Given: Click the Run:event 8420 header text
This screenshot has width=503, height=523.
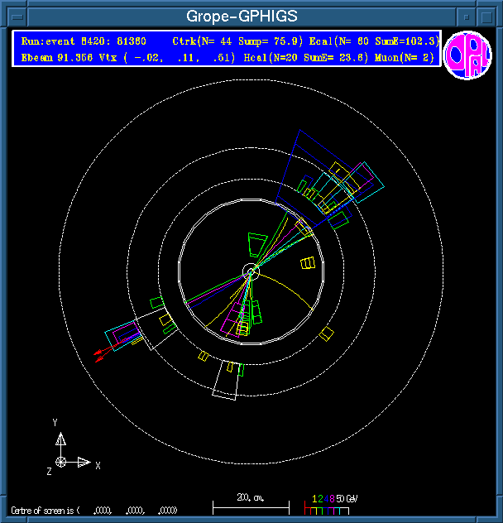Looking at the screenshot, I should 84,41.
